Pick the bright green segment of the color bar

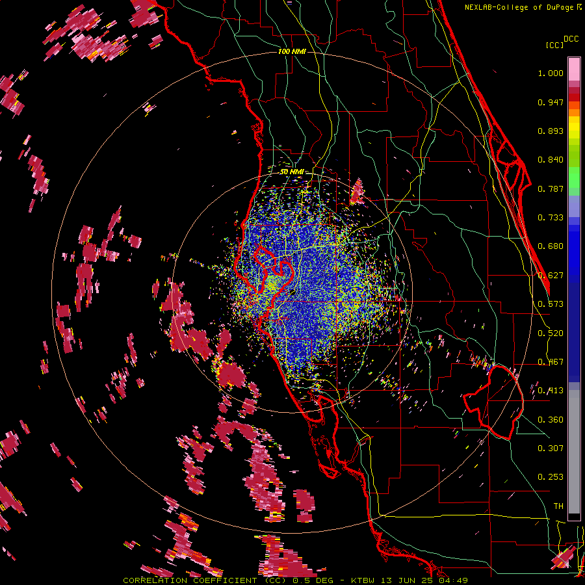(x=574, y=177)
